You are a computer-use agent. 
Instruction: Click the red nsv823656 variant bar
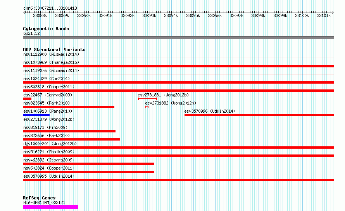71,139
